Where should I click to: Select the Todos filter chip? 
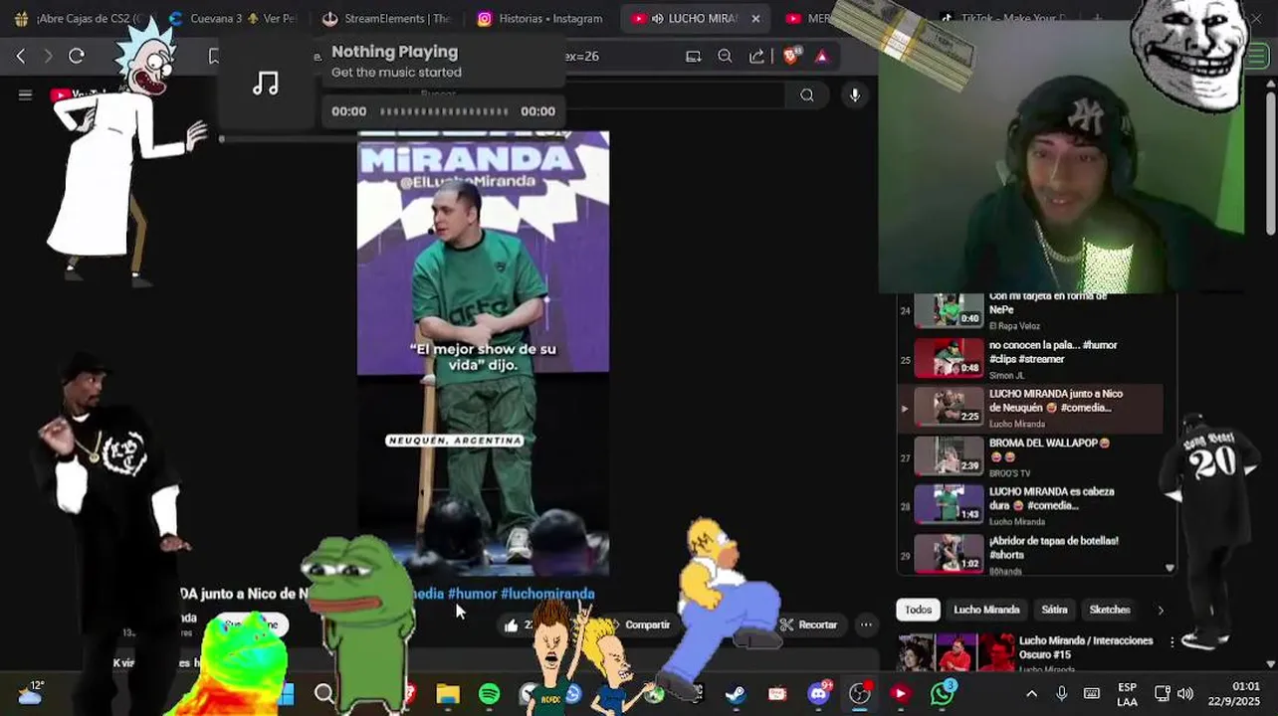[x=918, y=610]
